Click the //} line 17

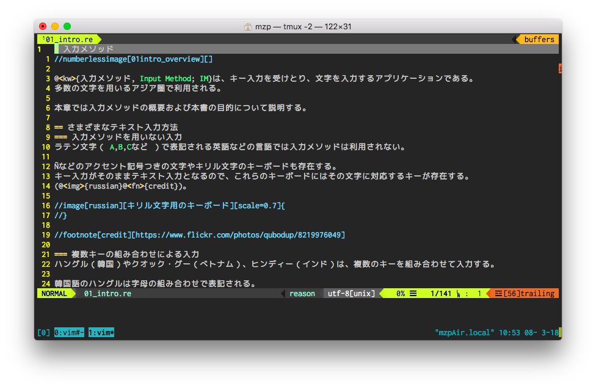click(60, 215)
